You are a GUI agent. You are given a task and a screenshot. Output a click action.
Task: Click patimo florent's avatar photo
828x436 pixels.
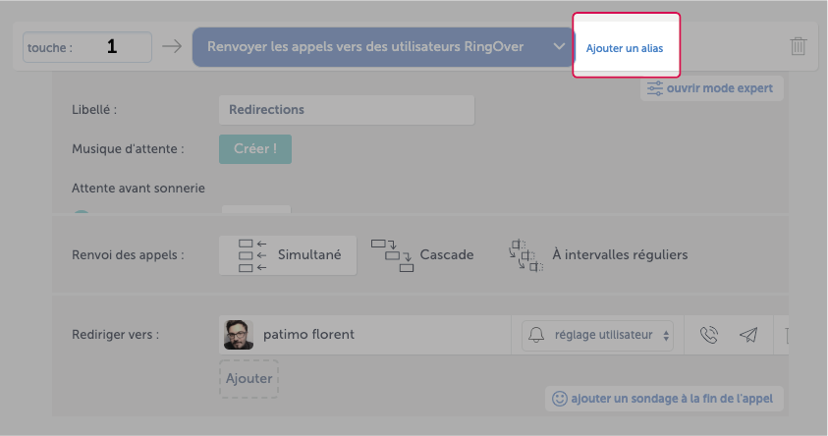click(238, 335)
